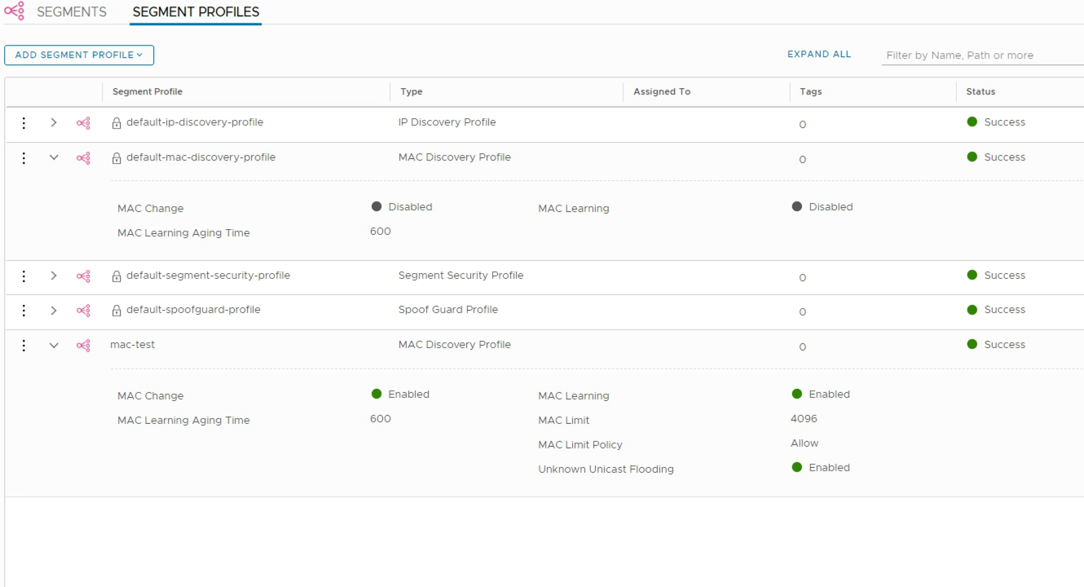
Task: Select the Segment Profiles tab
Action: coord(196,12)
